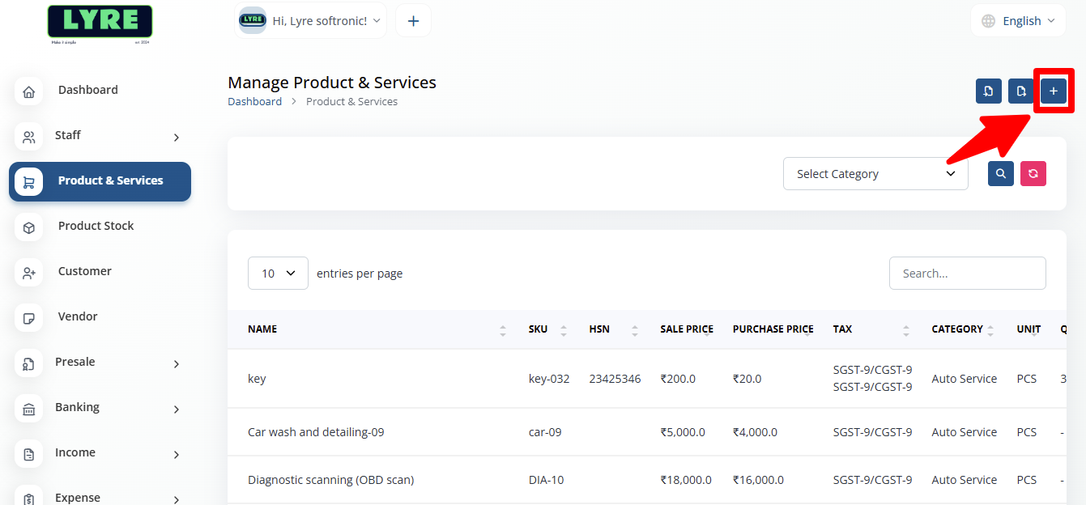Click the plus button beside workspace selector

[x=413, y=21]
